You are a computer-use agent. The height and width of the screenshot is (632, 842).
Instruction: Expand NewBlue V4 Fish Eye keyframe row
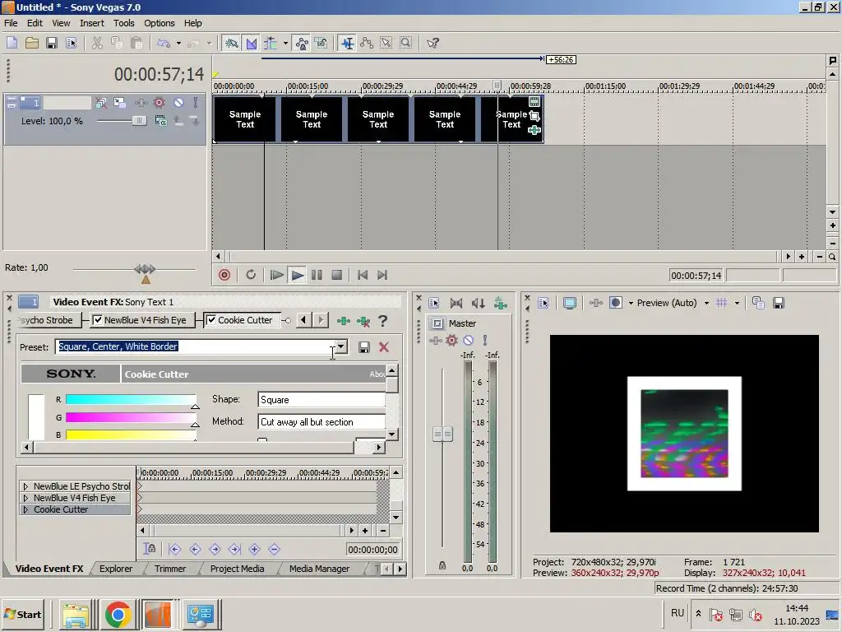click(25, 498)
